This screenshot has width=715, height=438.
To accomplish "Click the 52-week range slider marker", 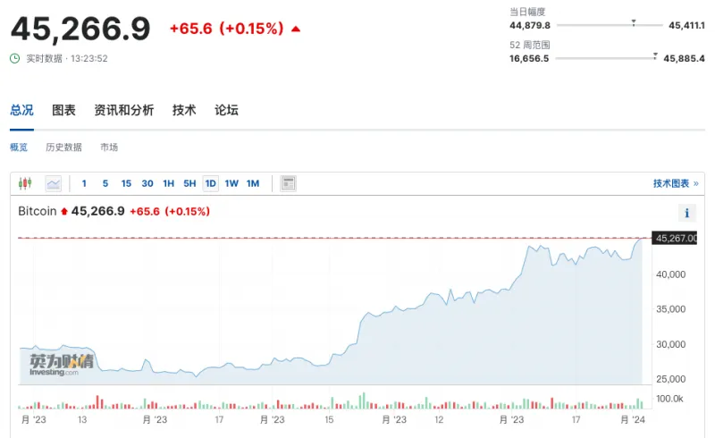I will (655, 55).
